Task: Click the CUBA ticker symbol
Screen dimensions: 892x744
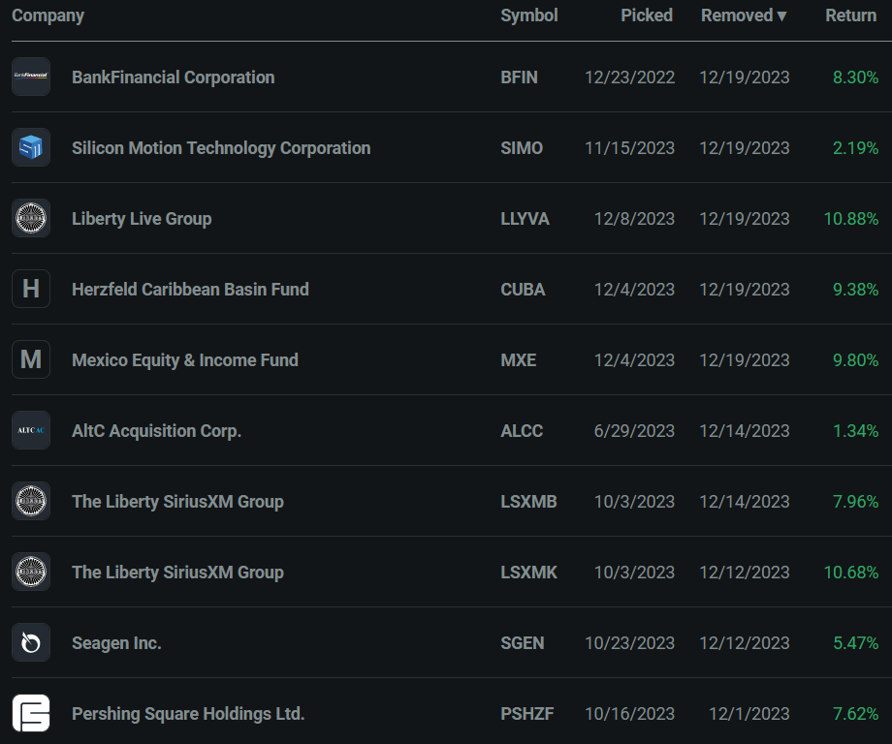Action: point(523,290)
